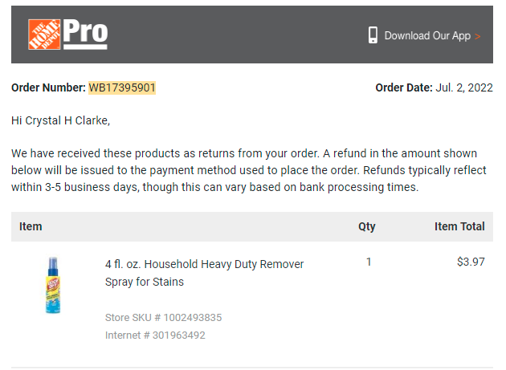Tap the mobile phone icon
Screen dimensions: 506x370
pyautogui.click(x=373, y=35)
